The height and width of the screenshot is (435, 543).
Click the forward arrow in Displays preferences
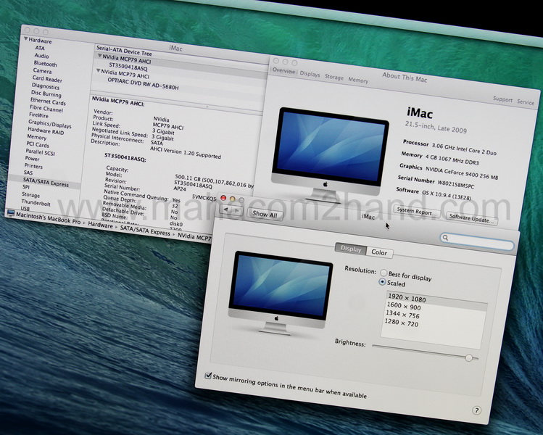pyautogui.click(x=237, y=211)
